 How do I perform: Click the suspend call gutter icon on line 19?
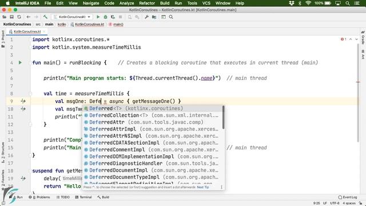[x=23, y=179]
